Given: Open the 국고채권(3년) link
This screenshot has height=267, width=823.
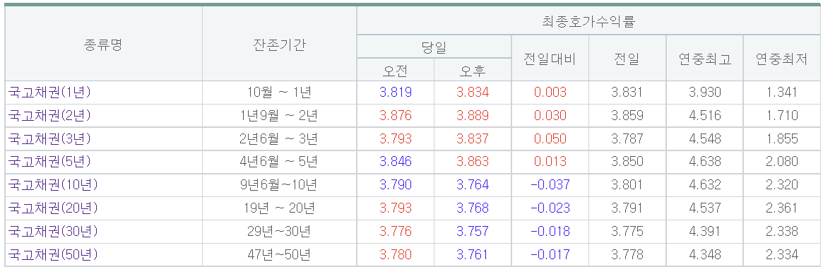Looking at the screenshot, I should [x=50, y=138].
